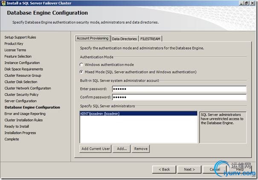Click the Help button

click(240, 169)
